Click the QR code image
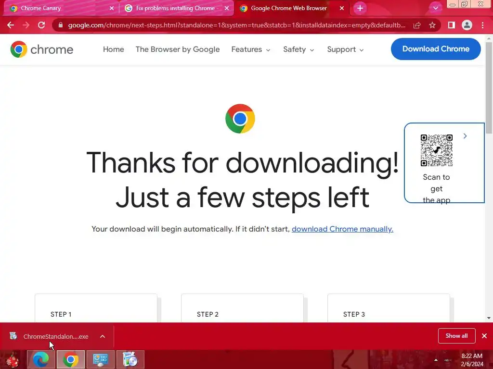 coord(436,150)
